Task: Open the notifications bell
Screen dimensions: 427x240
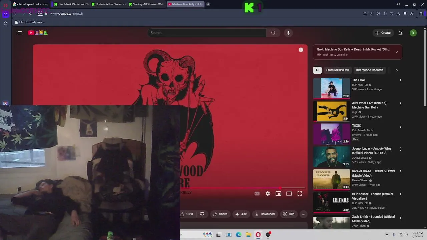Action: (400, 33)
